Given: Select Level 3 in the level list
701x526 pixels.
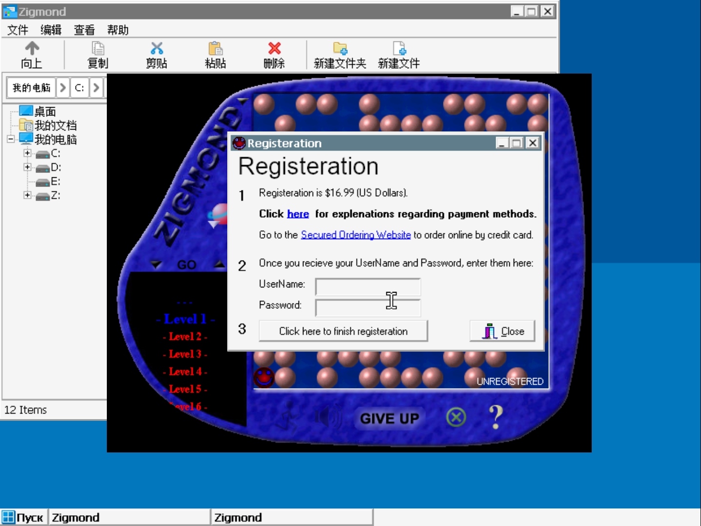Looking at the screenshot, I should coord(185,354).
